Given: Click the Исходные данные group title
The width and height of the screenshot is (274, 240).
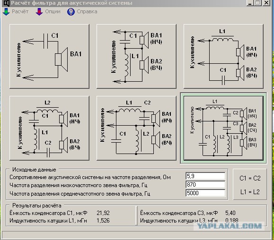Looking at the screenshot, I should click(34, 170).
